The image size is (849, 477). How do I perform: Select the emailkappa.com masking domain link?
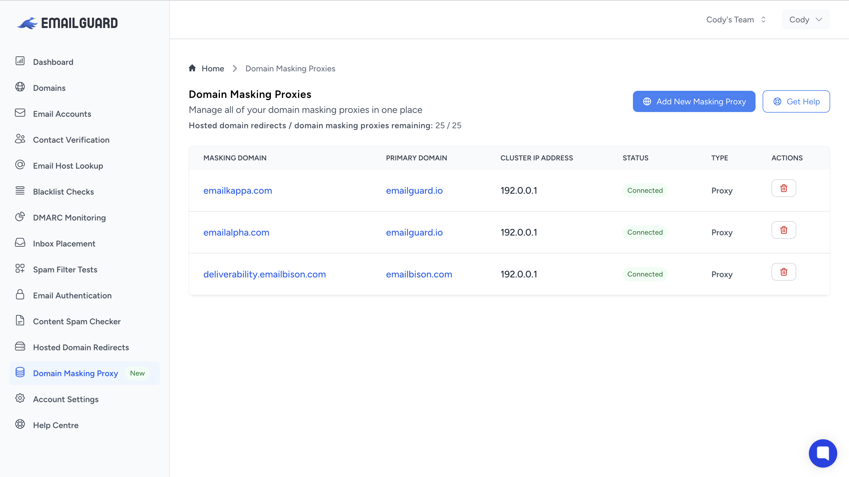(238, 190)
